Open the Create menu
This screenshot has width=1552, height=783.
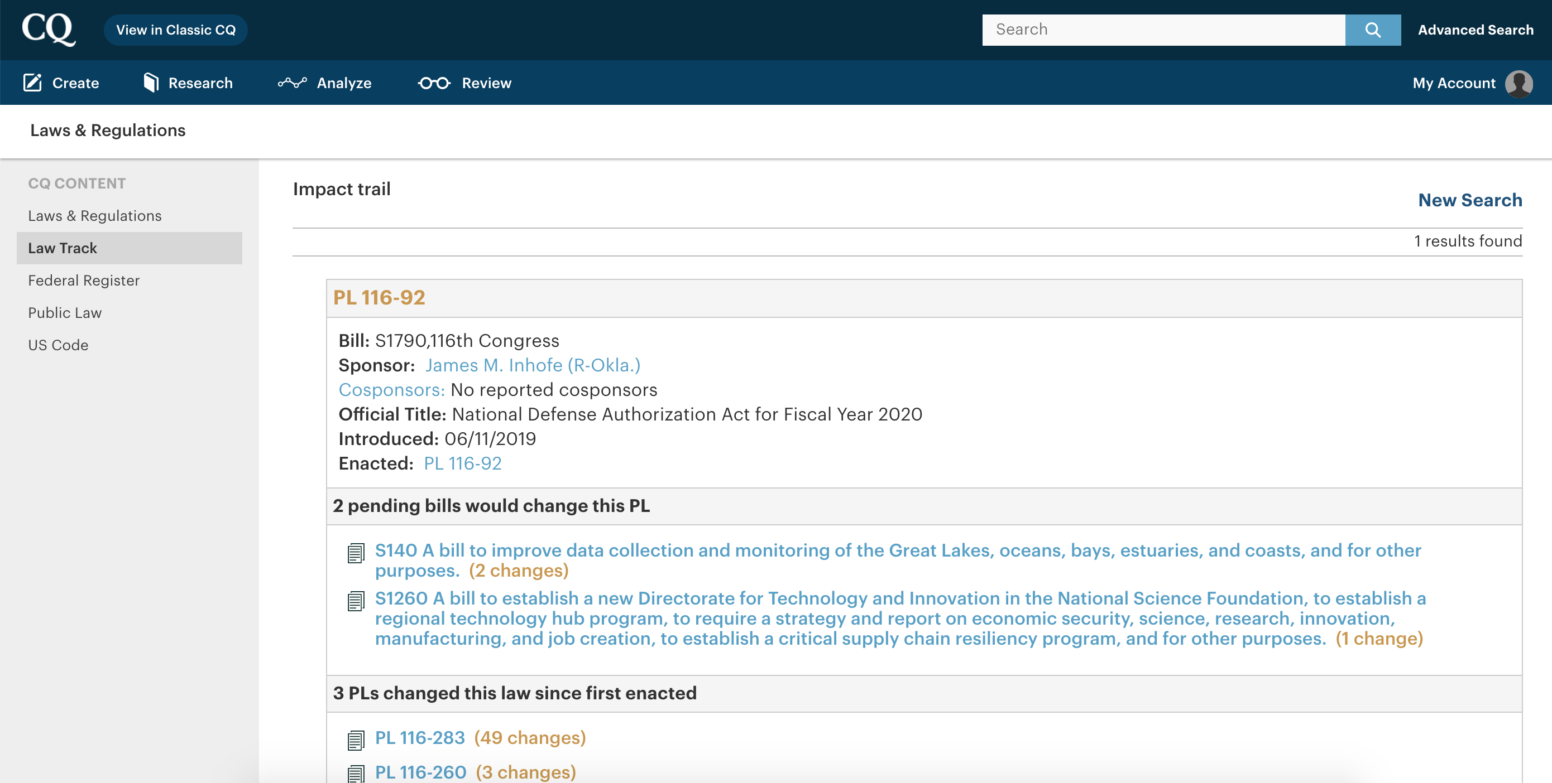(x=61, y=83)
